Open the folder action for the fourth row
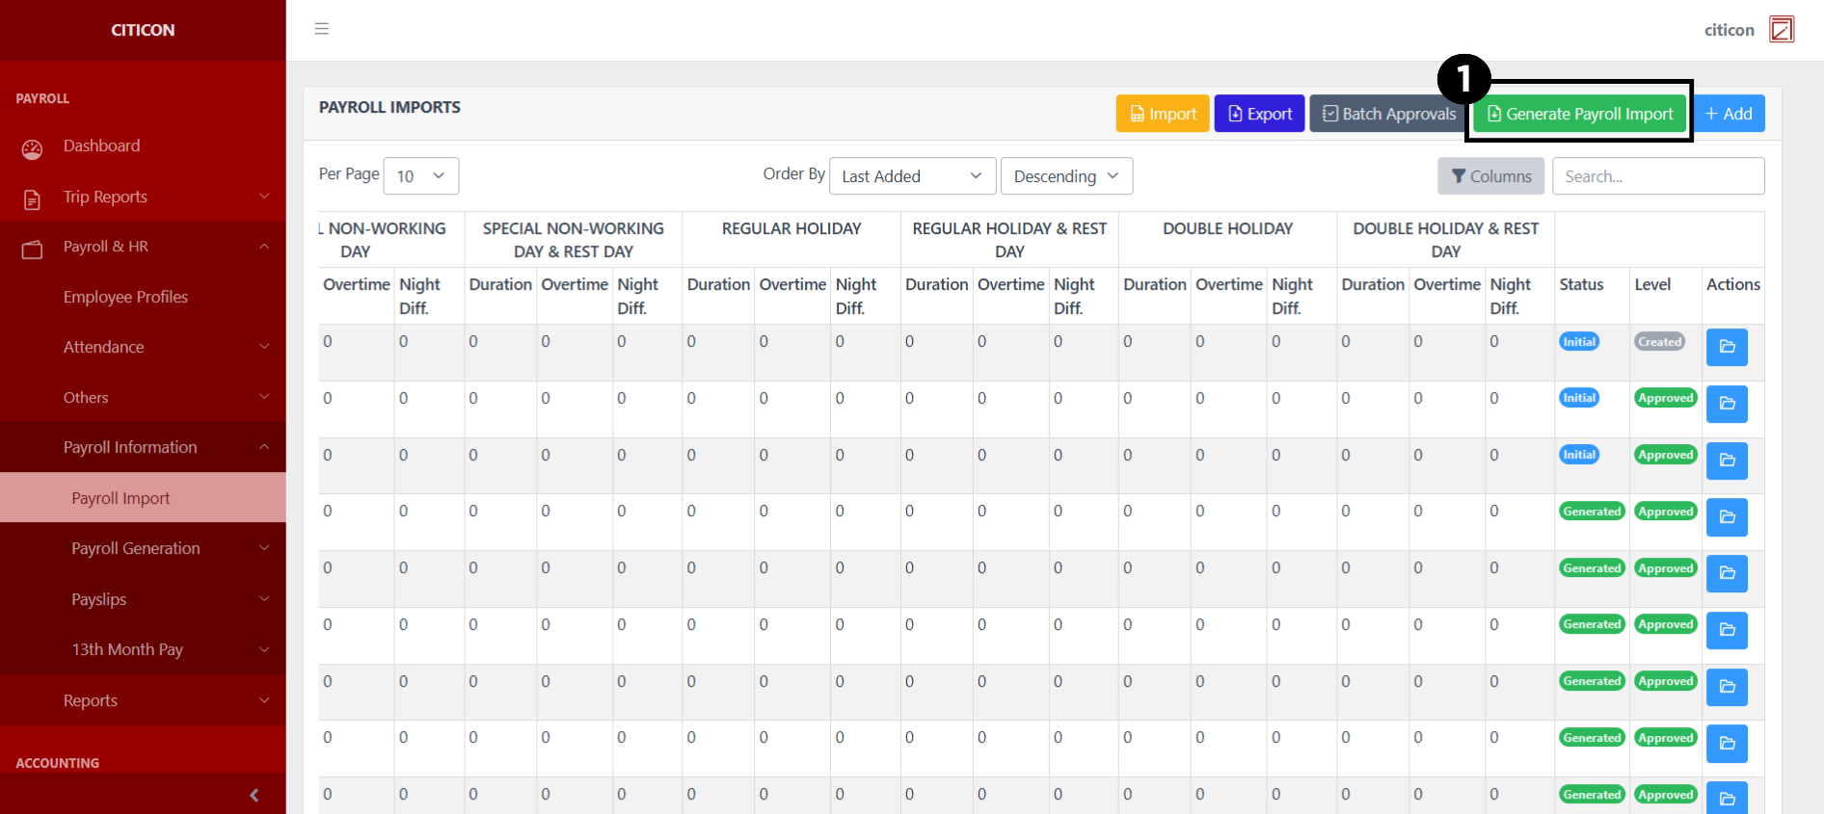Image resolution: width=1824 pixels, height=814 pixels. pos(1726,517)
